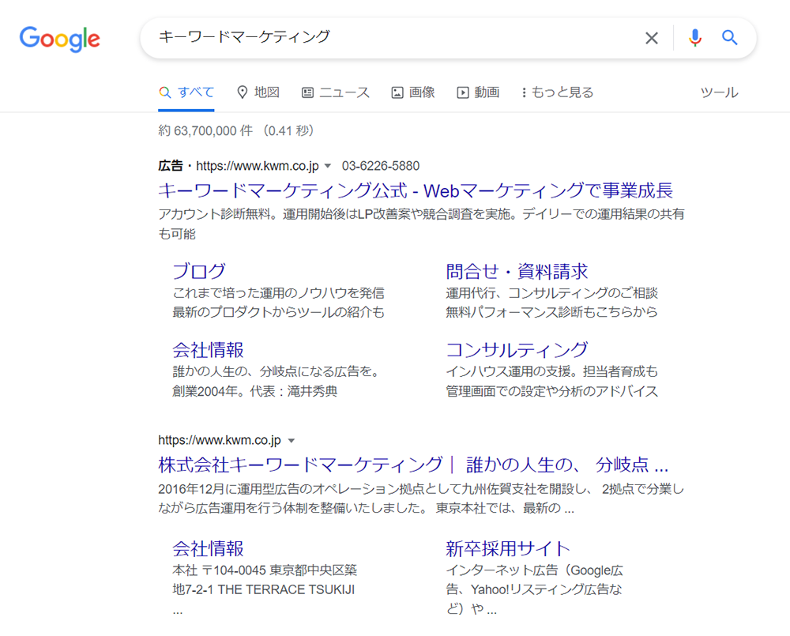Click the text これまで培った運用のノウハウを発信

click(279, 293)
